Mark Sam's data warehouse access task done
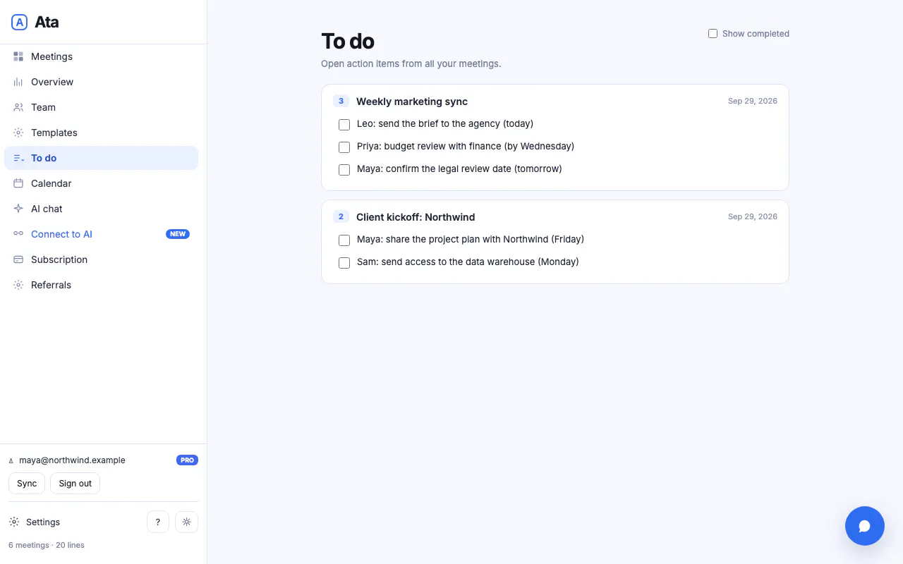Screen dimensions: 903x564 coord(344,263)
